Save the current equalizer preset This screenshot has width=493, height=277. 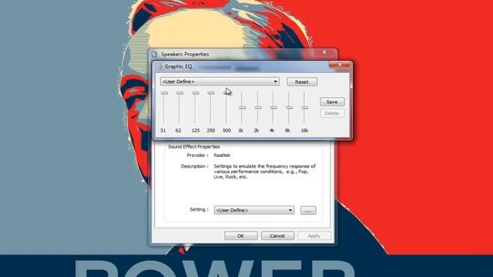pos(332,102)
